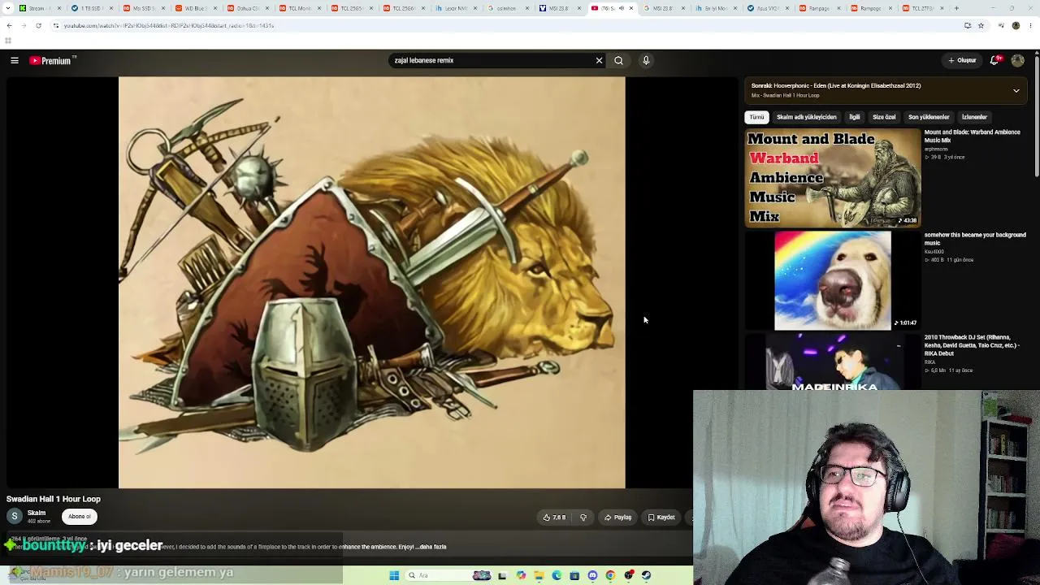Open the Chrome apps grid shortcut

(x=8, y=41)
